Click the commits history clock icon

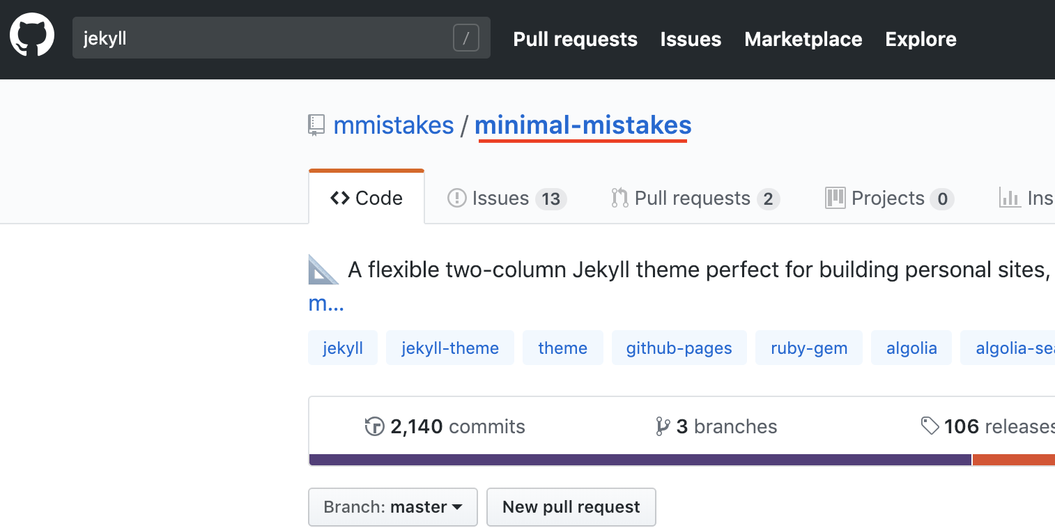coord(375,426)
